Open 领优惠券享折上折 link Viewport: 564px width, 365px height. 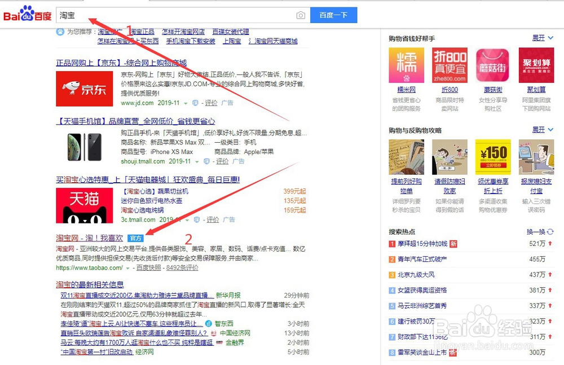[x=493, y=186]
